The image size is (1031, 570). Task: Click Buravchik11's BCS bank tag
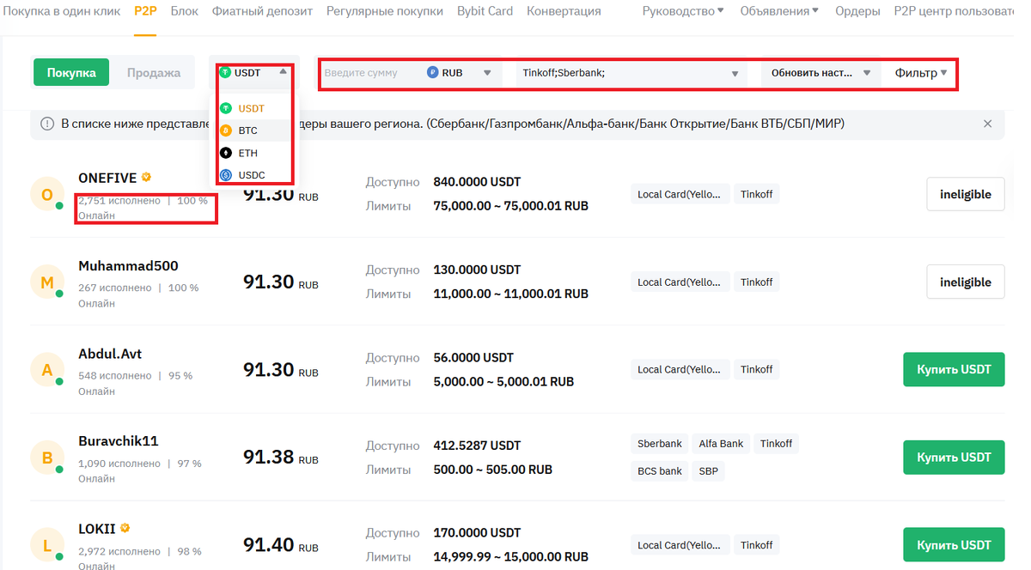coord(660,471)
